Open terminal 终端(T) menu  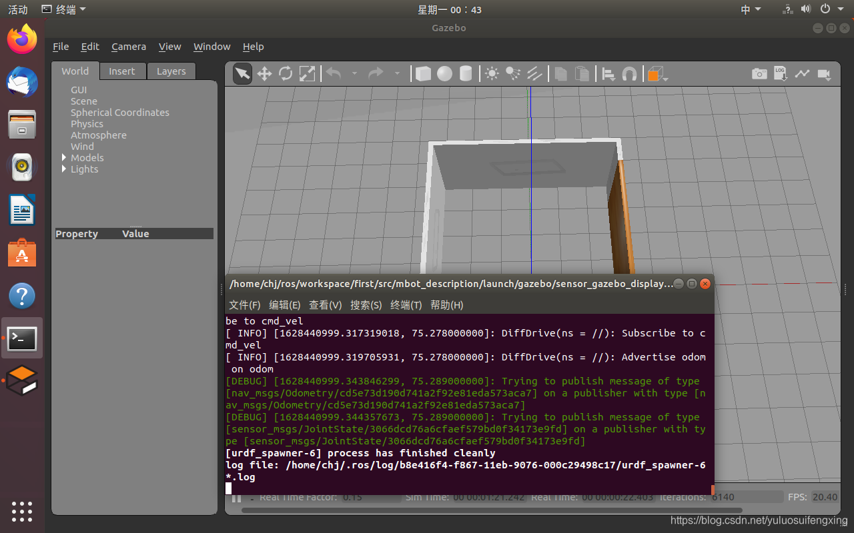coord(406,304)
